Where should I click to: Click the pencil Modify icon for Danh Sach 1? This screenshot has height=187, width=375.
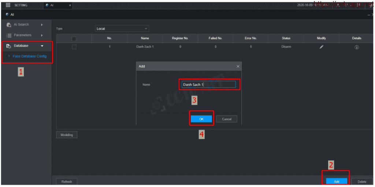point(321,47)
